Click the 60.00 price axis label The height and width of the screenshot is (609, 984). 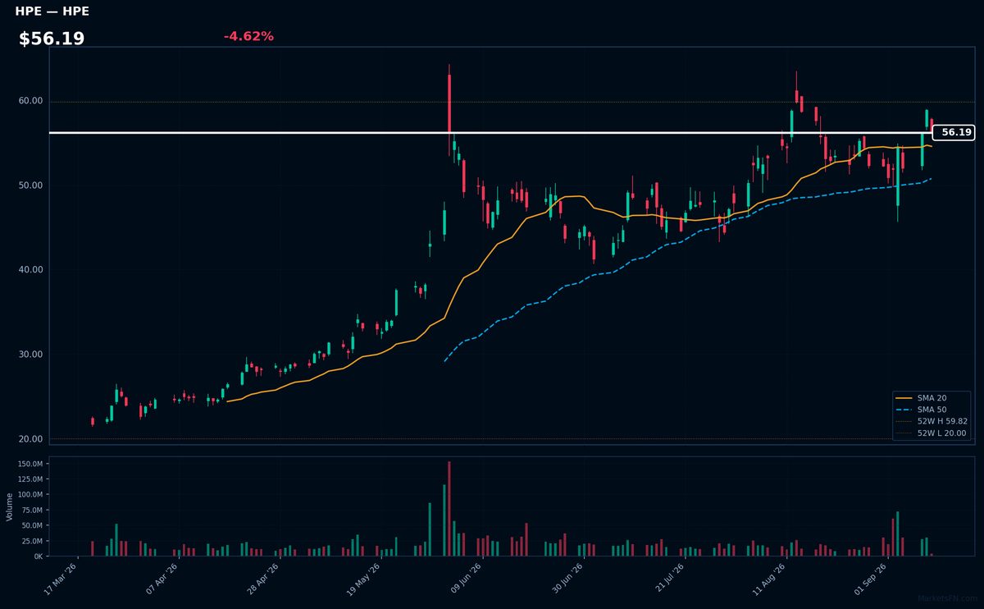[x=30, y=101]
